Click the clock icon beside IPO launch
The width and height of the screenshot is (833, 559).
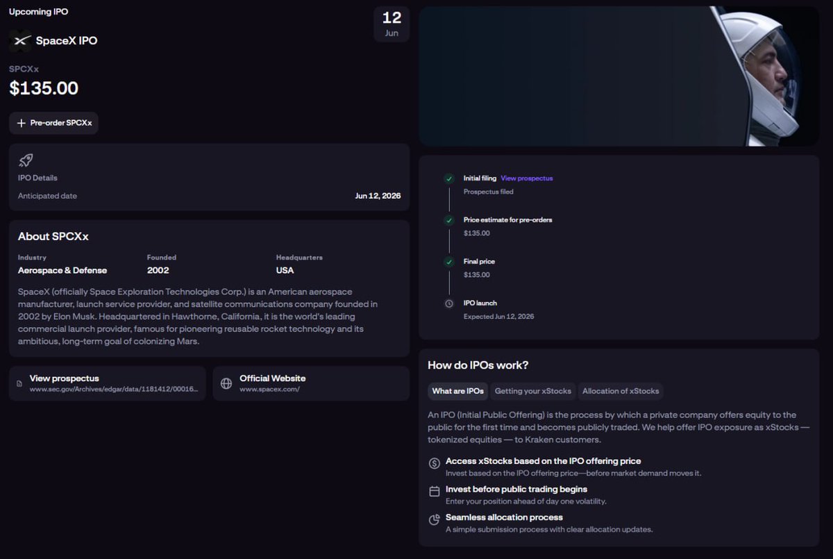[x=449, y=303]
